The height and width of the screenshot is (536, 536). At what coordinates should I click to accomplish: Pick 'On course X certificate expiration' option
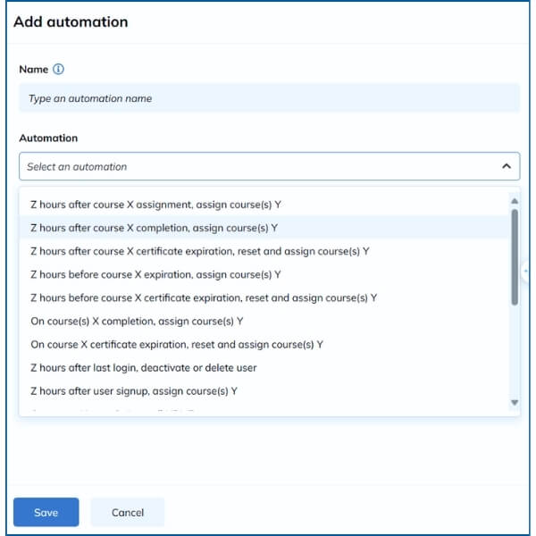(176, 344)
